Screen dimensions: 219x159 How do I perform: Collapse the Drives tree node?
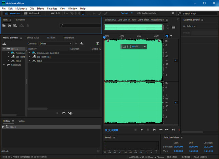click(x=3, y=49)
